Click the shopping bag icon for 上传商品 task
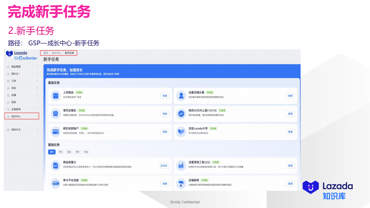 point(56,96)
